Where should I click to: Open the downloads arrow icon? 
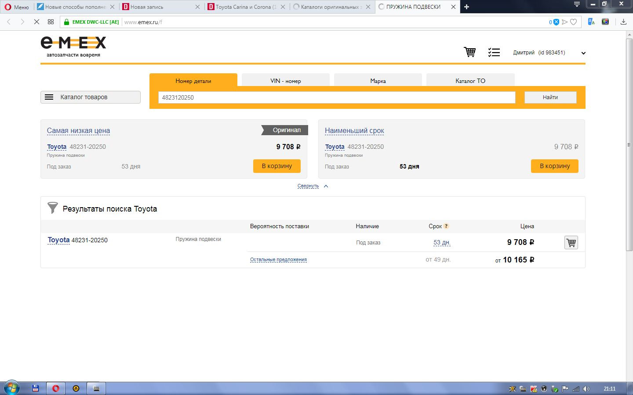[623, 22]
